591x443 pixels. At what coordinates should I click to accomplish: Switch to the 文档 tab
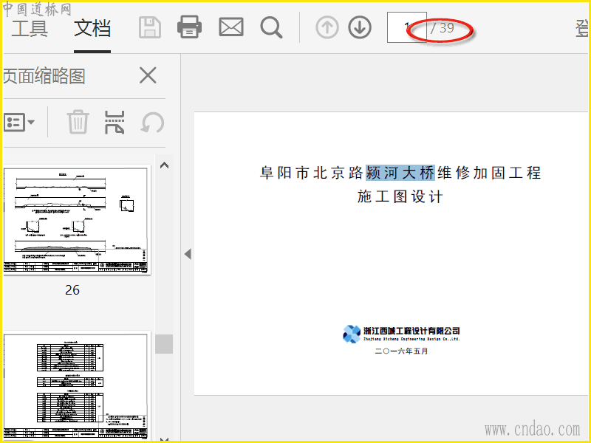[x=92, y=28]
